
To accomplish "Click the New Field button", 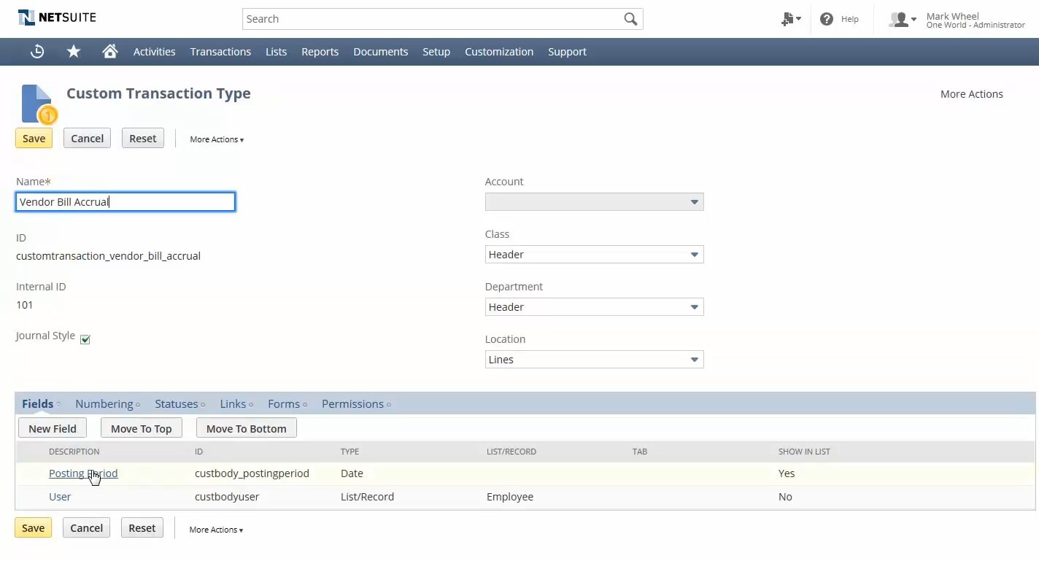I will coord(53,428).
